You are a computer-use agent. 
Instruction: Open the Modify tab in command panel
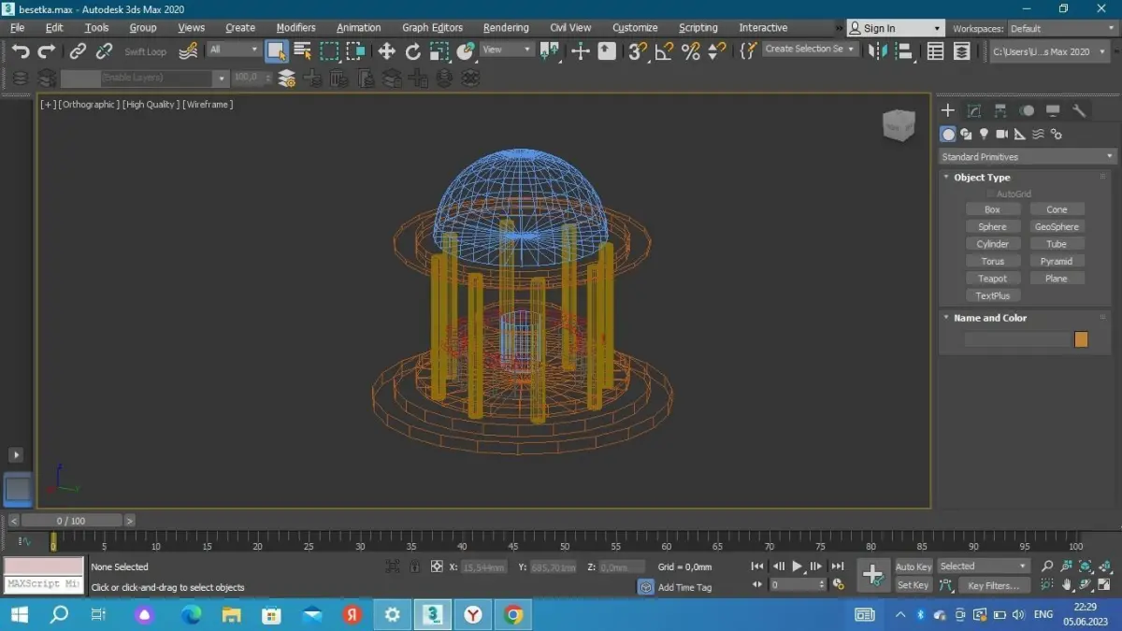(x=973, y=110)
